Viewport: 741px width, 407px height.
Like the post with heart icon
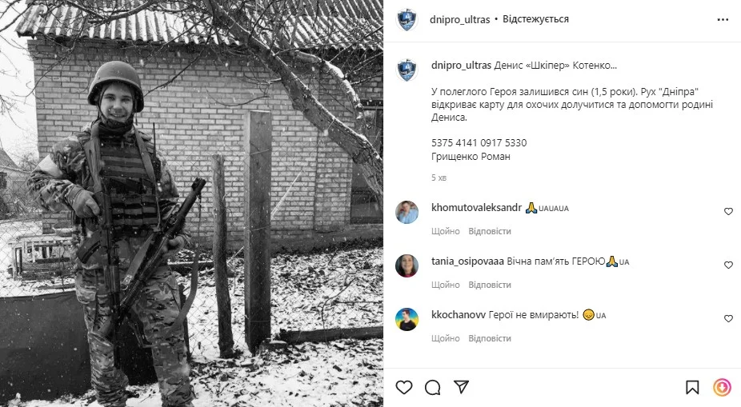pos(404,388)
